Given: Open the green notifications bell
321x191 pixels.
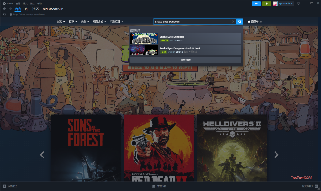Looking at the screenshot, I should pos(266,3).
